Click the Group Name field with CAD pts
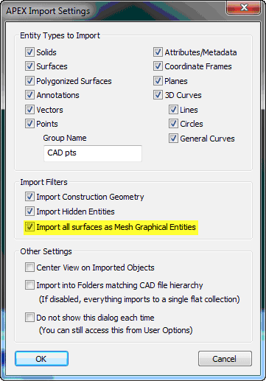Image resolution: width=266 pixels, height=381 pixels. pos(93,153)
